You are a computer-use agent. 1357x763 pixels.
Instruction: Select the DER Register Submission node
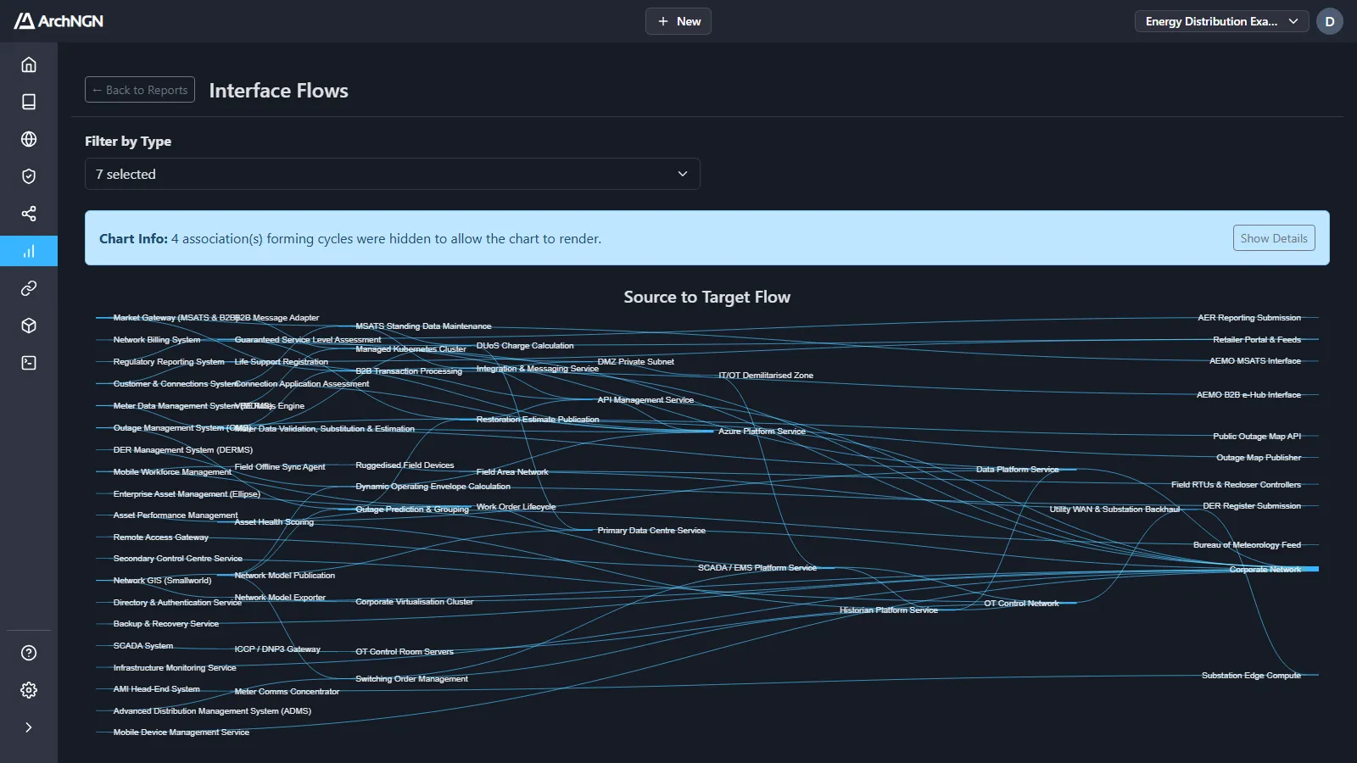point(1252,506)
